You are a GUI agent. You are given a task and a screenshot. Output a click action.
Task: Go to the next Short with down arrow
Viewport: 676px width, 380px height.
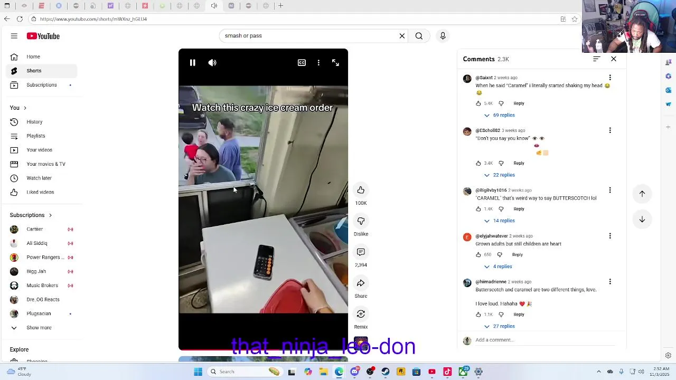click(x=642, y=220)
